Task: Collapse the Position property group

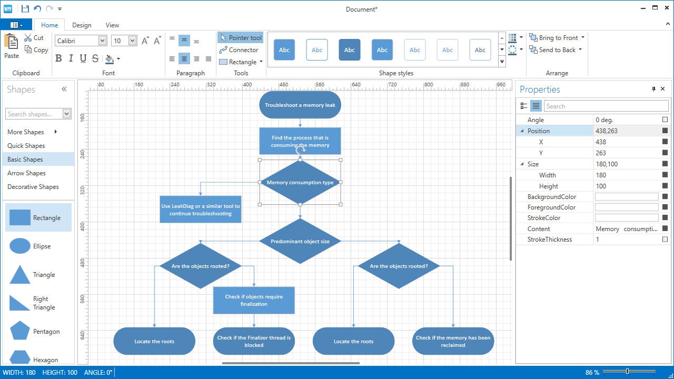Action: [x=522, y=131]
